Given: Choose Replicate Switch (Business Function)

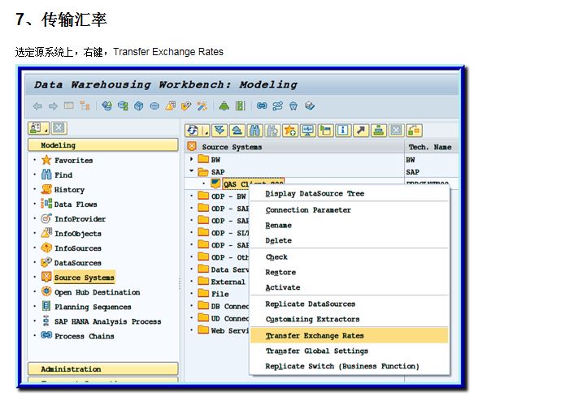Looking at the screenshot, I should (x=342, y=367).
